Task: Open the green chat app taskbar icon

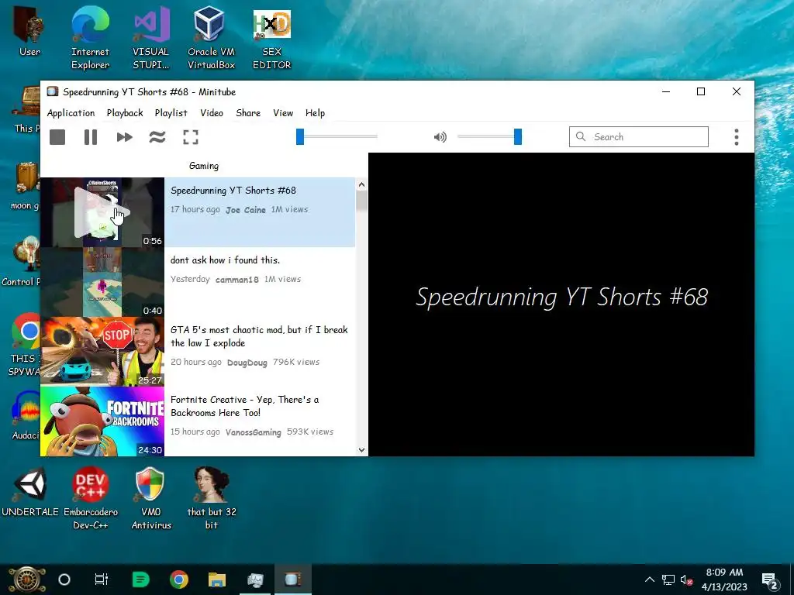Action: point(140,580)
